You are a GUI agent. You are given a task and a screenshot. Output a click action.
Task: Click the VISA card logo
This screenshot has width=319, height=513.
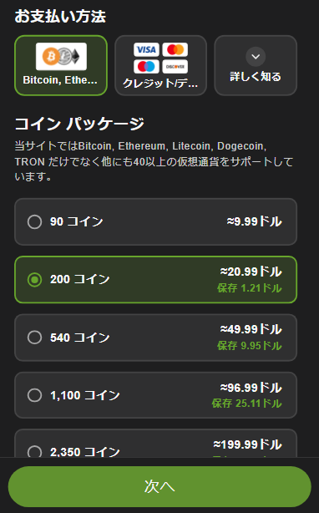pyautogui.click(x=146, y=50)
